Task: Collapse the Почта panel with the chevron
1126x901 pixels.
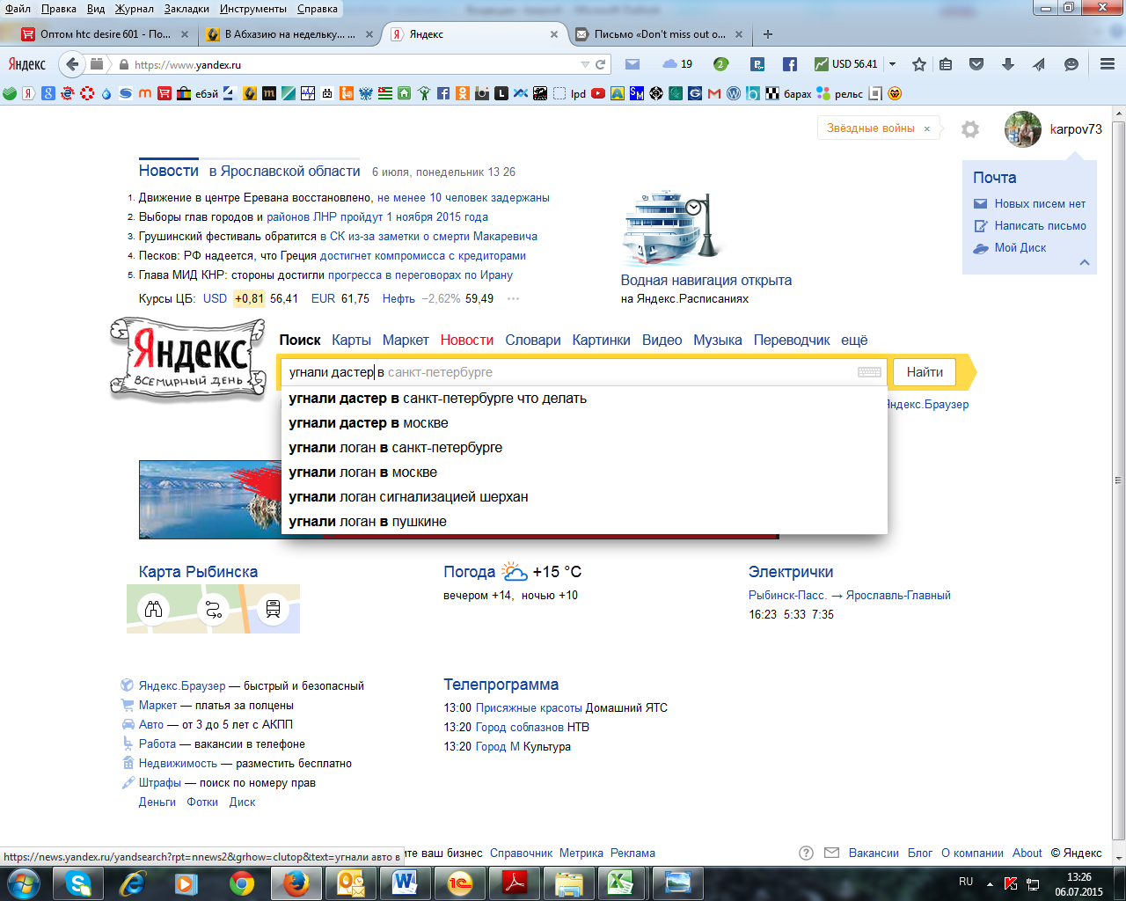Action: click(x=1085, y=262)
